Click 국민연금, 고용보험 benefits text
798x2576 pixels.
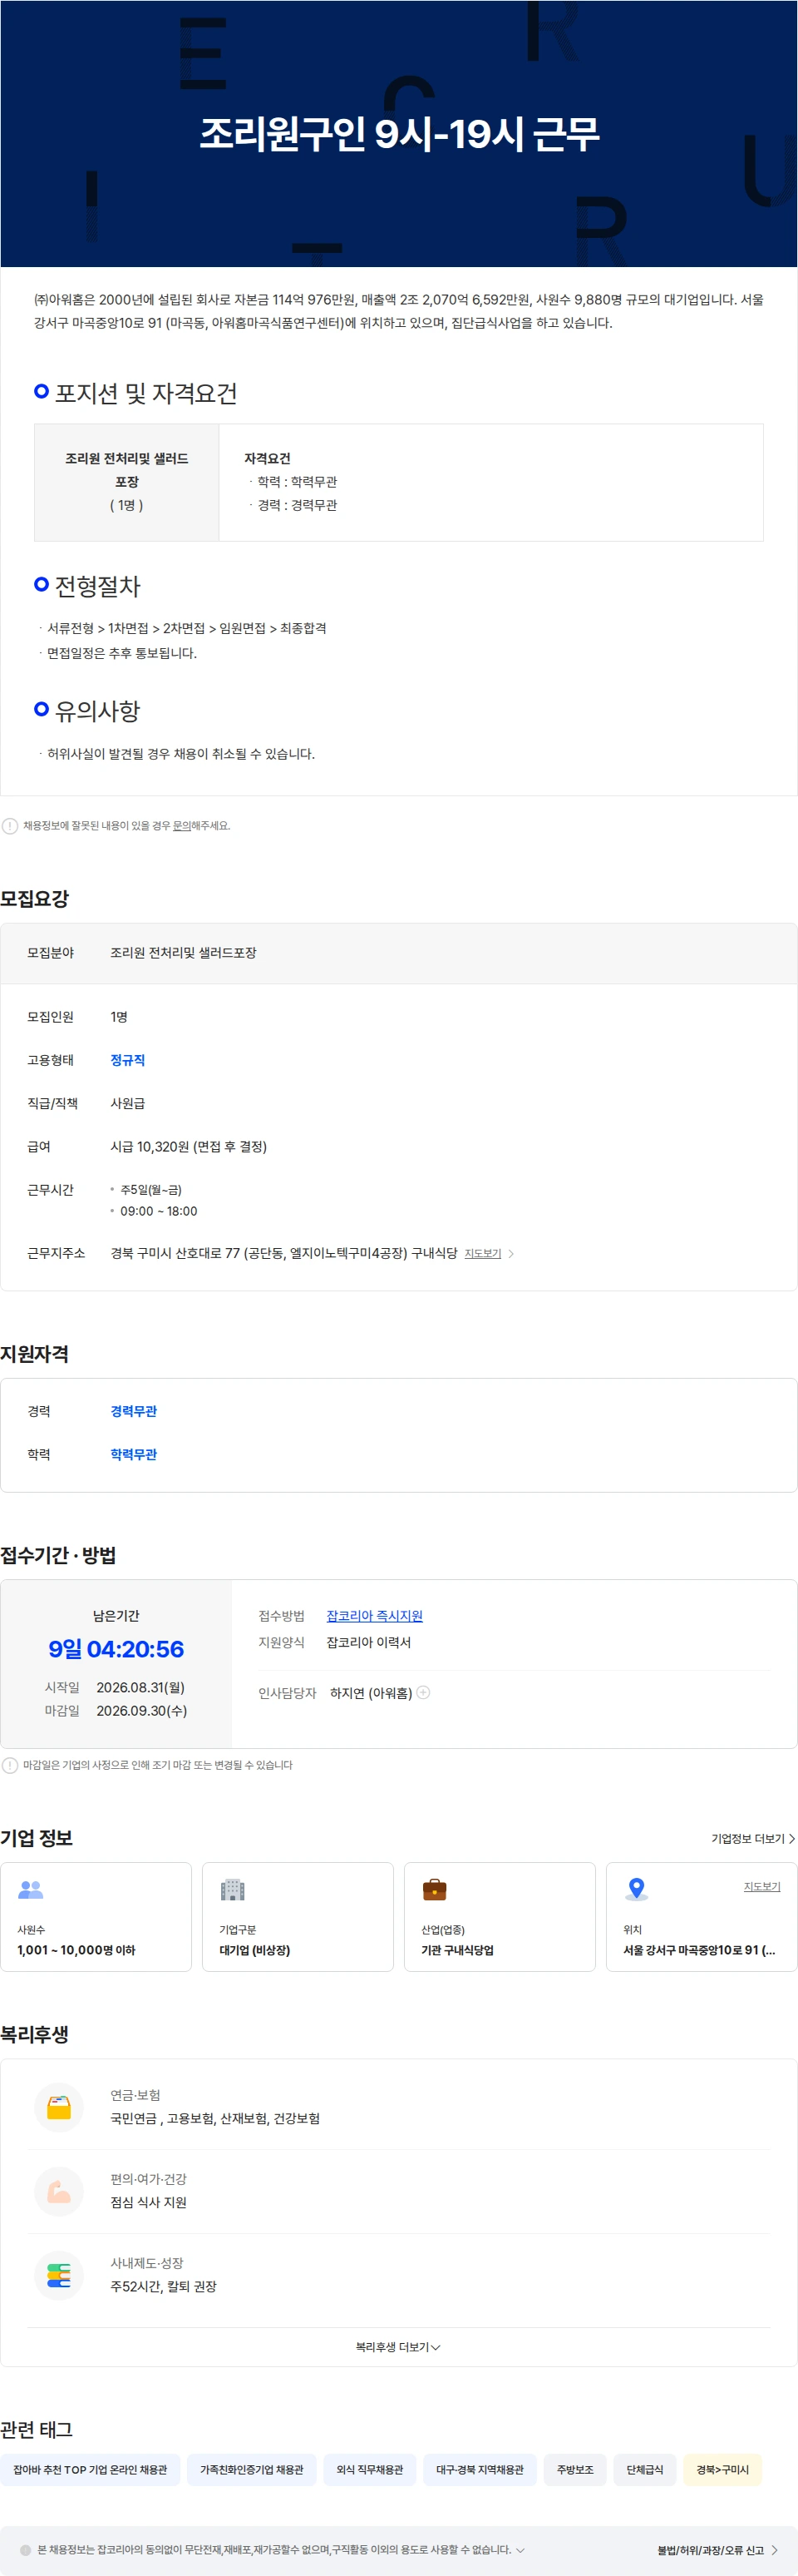pos(214,2118)
